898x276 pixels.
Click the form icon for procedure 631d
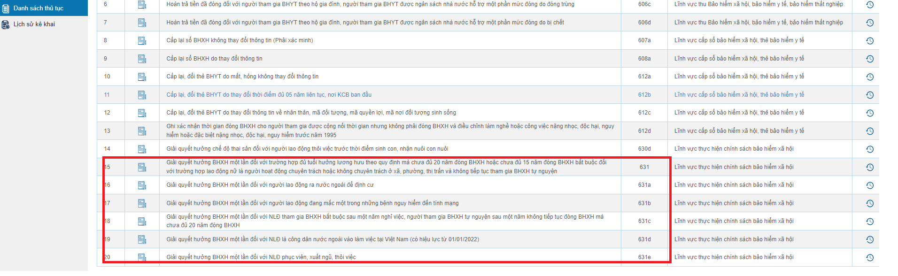(142, 239)
